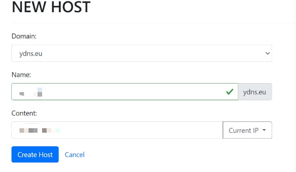Click the Create Host button
The height and width of the screenshot is (172, 296).
click(35, 154)
